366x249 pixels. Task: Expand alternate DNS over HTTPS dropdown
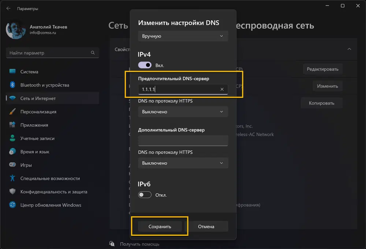pyautogui.click(x=183, y=163)
